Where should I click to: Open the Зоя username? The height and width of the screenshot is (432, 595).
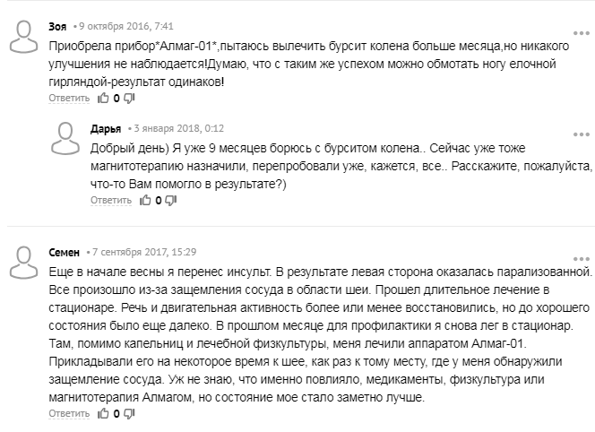point(56,26)
